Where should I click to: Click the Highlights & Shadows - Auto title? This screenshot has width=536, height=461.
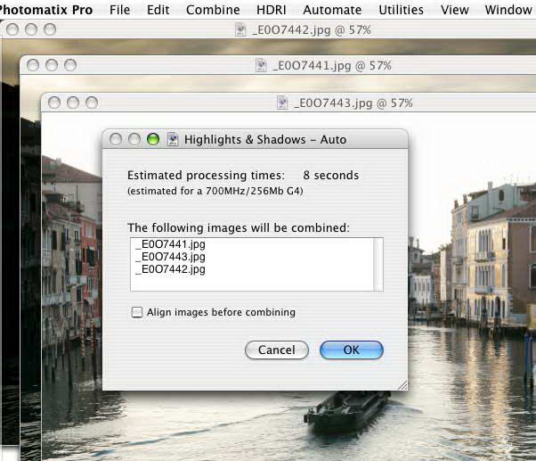click(x=265, y=140)
